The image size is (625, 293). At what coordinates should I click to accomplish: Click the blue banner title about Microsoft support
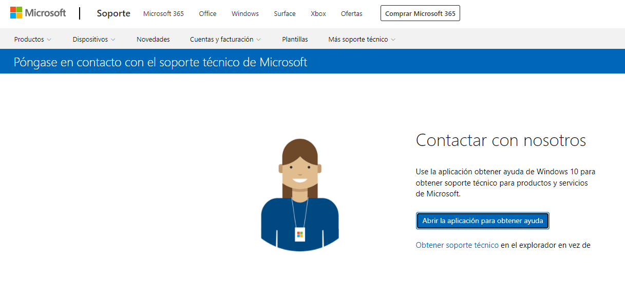[x=161, y=62]
